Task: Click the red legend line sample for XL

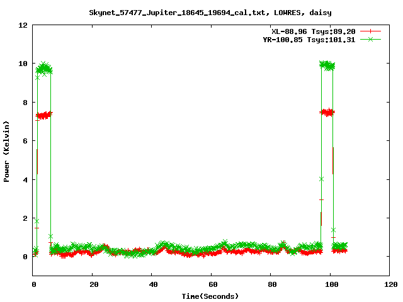Action: (370, 31)
